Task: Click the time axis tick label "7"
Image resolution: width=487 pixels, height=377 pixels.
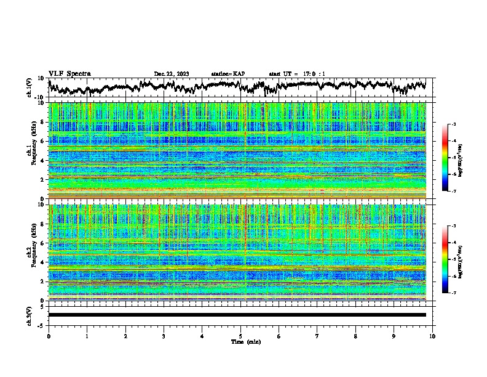Action: [x=317, y=336]
